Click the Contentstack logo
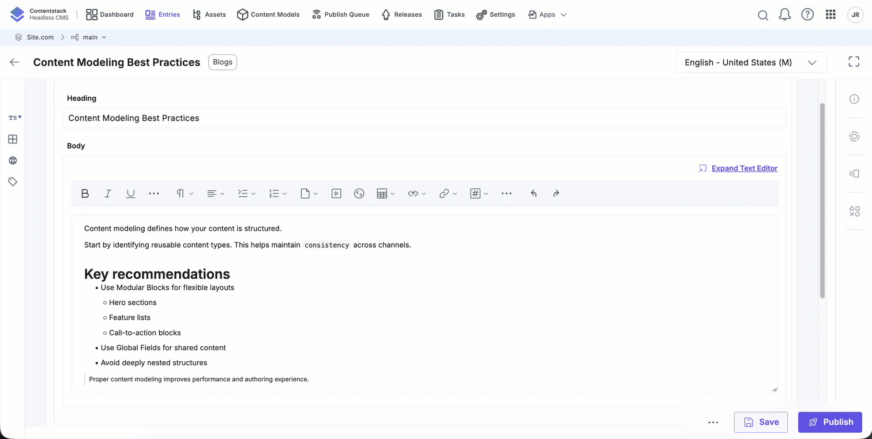This screenshot has width=872, height=439. pyautogui.click(x=40, y=14)
